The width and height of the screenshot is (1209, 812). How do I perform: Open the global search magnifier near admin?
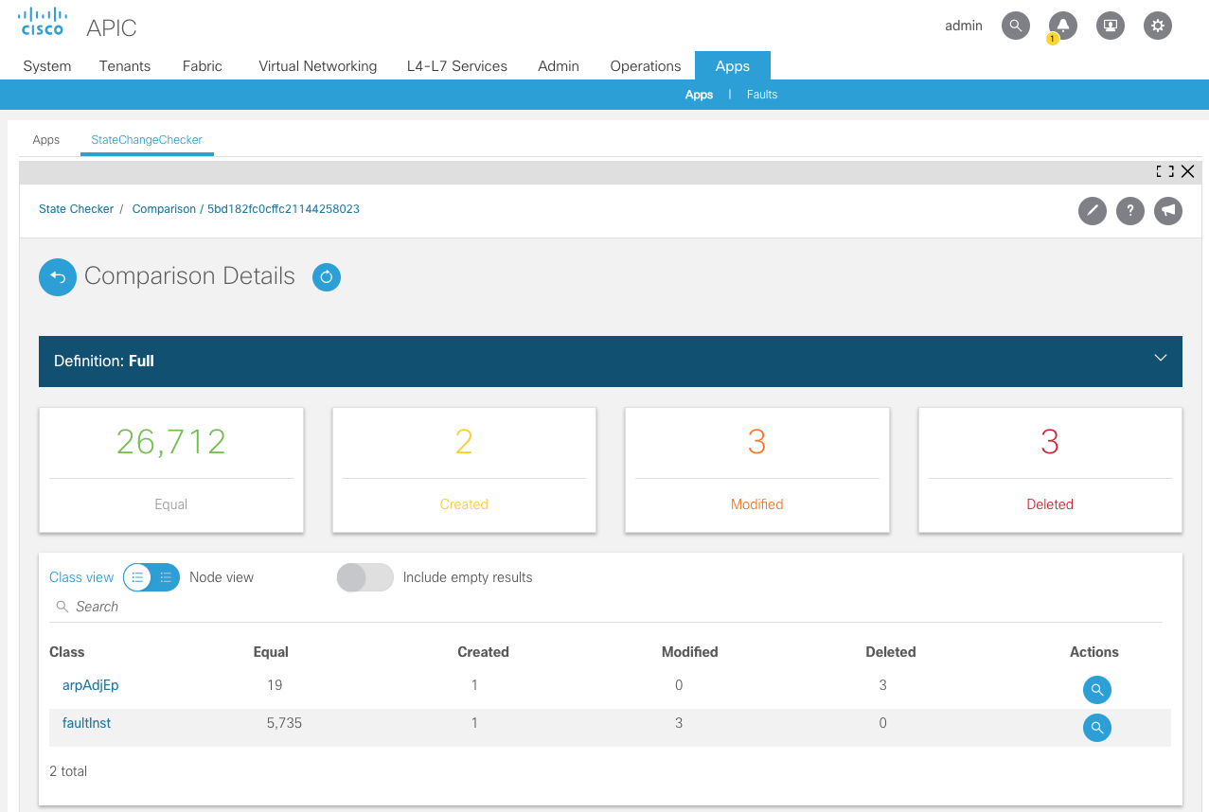1015,25
